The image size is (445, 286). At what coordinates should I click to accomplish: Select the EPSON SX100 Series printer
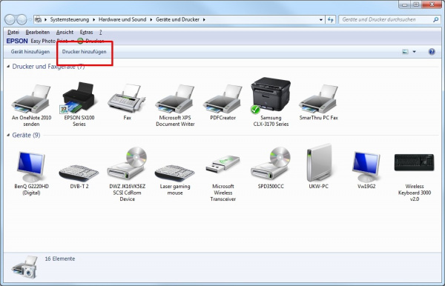click(79, 105)
